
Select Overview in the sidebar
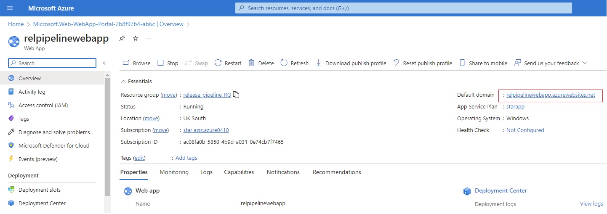pos(52,78)
